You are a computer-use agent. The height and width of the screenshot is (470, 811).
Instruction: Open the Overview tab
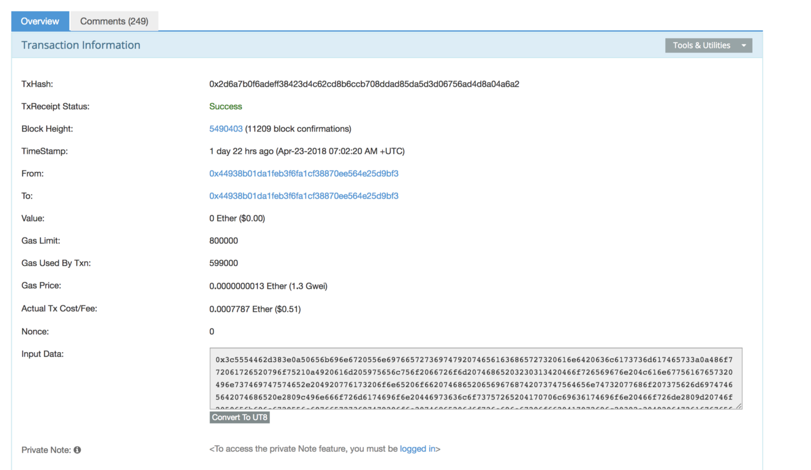pos(40,21)
